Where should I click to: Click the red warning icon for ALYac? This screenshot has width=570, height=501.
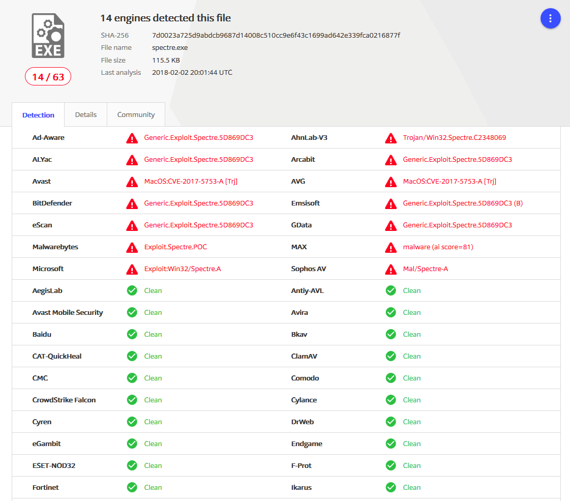point(132,160)
